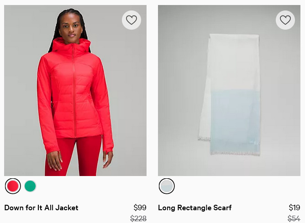
Task: Choose the green jacket color swatch
Action: [30, 186]
